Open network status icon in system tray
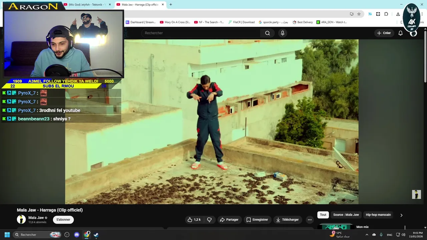The width and height of the screenshot is (427, 240). pos(398,235)
